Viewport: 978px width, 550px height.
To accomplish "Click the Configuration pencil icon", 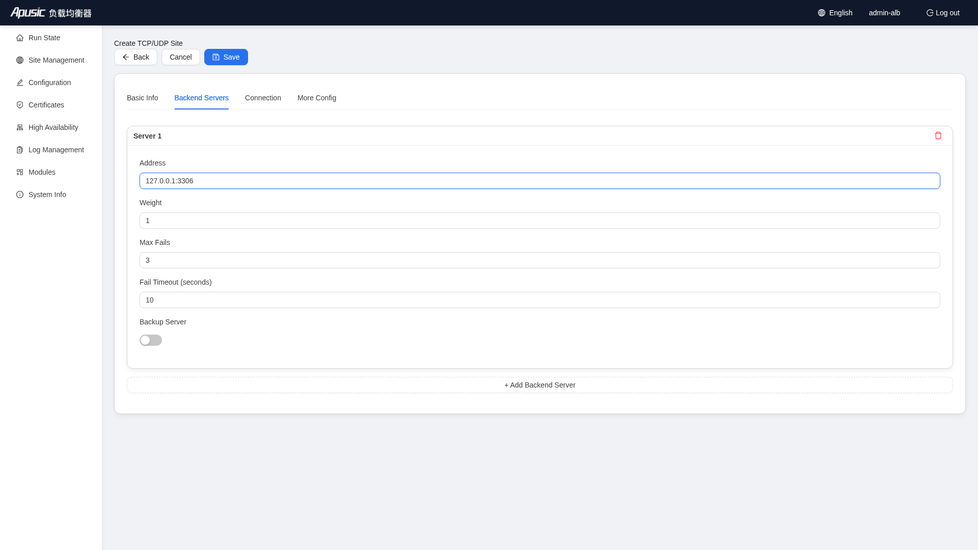I will [x=20, y=82].
